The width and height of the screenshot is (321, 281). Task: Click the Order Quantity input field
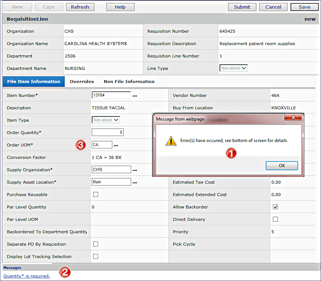tap(107, 133)
